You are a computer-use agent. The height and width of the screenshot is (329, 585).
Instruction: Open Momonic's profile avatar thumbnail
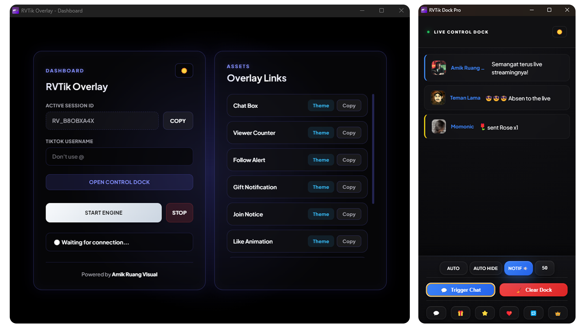pos(438,126)
